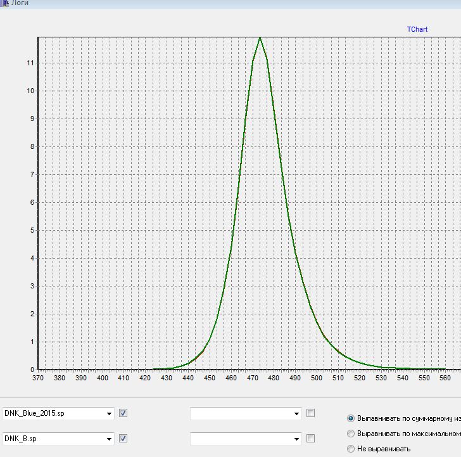Expand the lower empty spectrum dropdown
Viewport: 461px width, 457px height.
click(x=296, y=439)
